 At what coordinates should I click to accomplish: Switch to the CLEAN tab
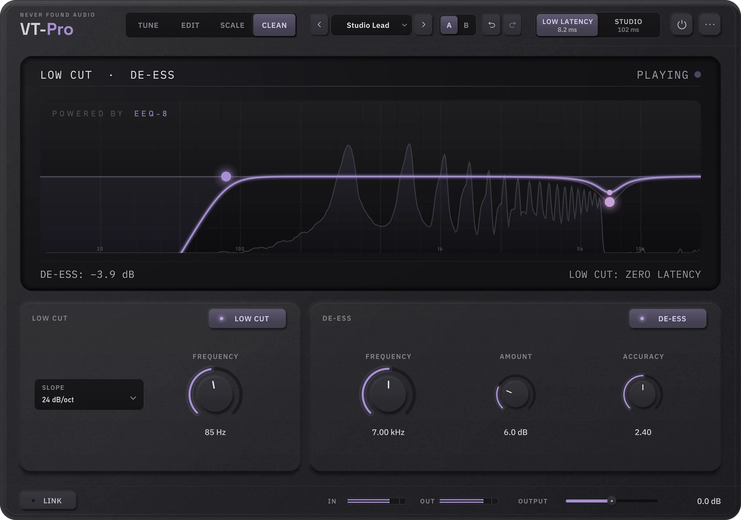(x=274, y=25)
